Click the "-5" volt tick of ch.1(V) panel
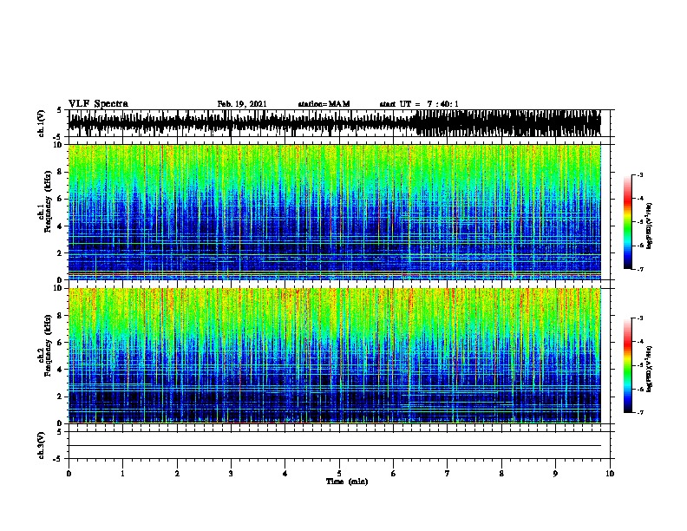This screenshot has width=687, height=531. click(x=57, y=137)
